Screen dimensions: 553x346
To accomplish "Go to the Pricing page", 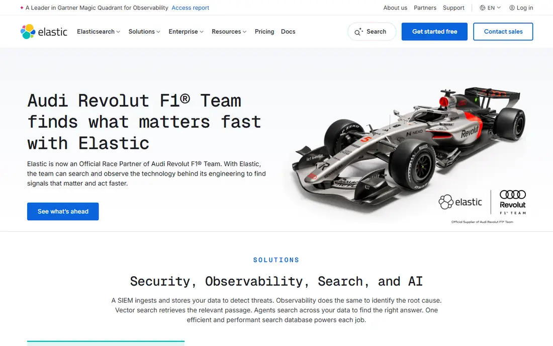I will pos(264,32).
